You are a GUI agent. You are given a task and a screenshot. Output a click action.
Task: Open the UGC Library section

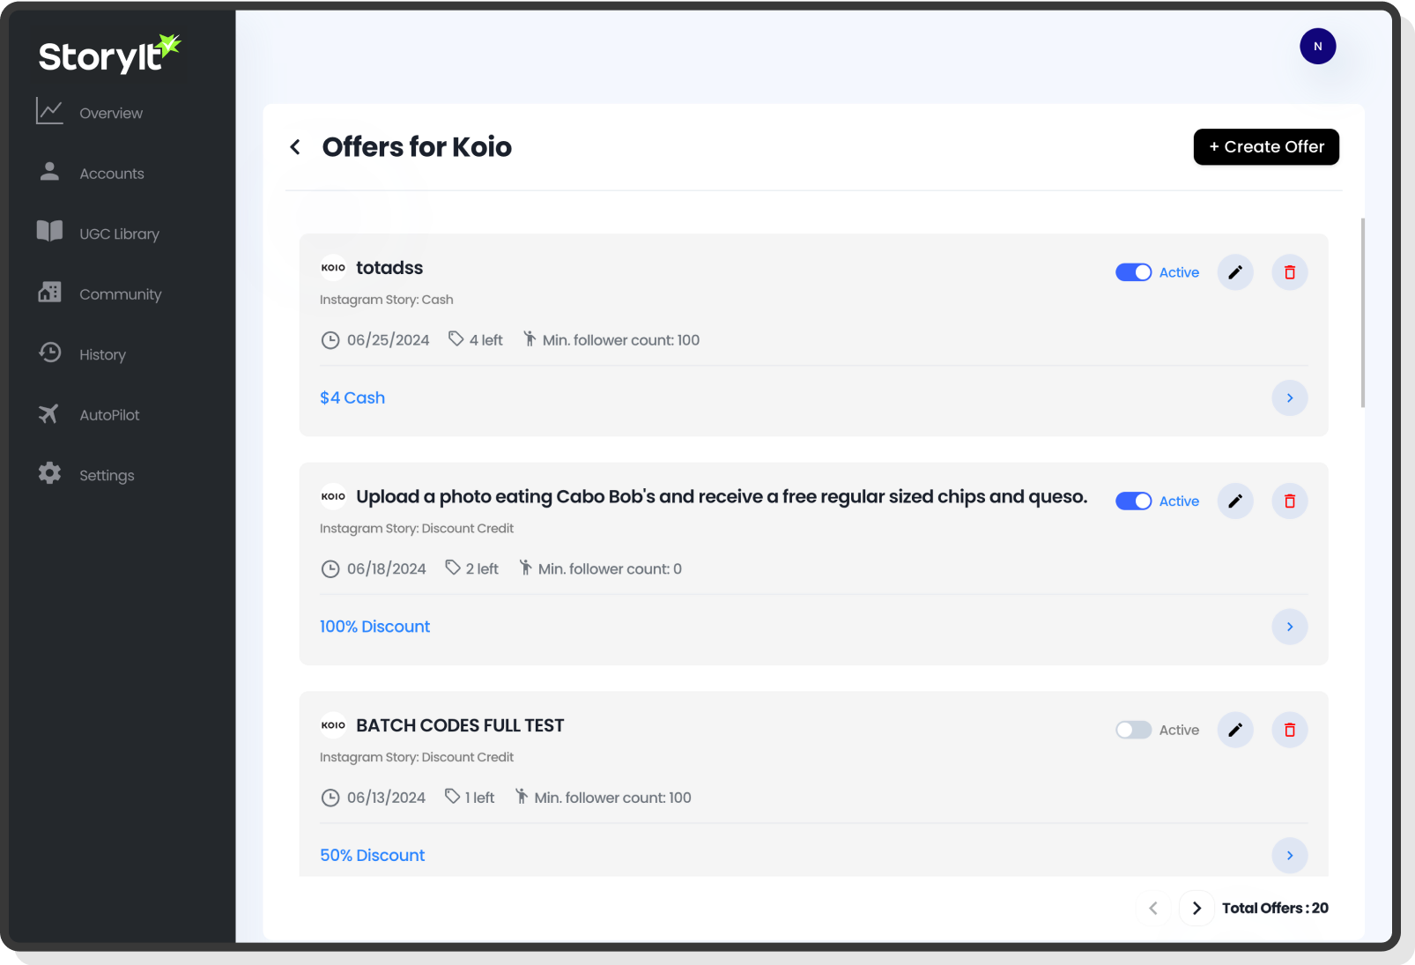(119, 234)
